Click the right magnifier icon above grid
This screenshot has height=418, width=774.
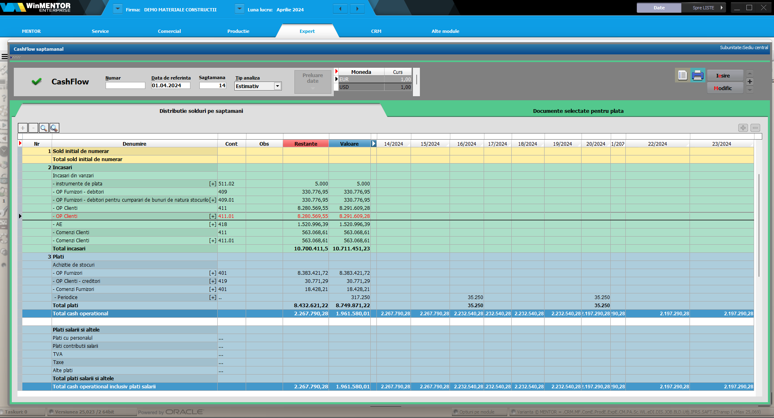tap(54, 128)
